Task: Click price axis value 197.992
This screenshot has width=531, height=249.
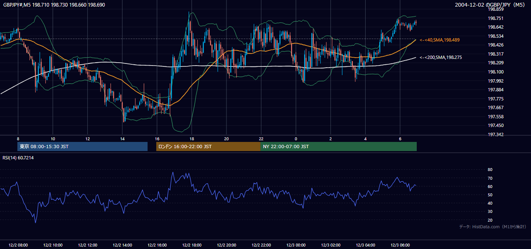Action: coord(496,81)
